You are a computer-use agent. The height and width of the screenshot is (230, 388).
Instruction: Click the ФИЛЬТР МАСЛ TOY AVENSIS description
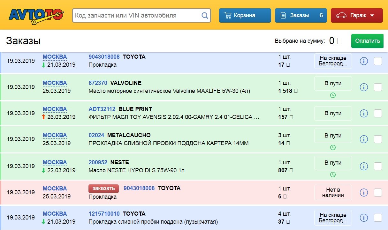coord(174,117)
